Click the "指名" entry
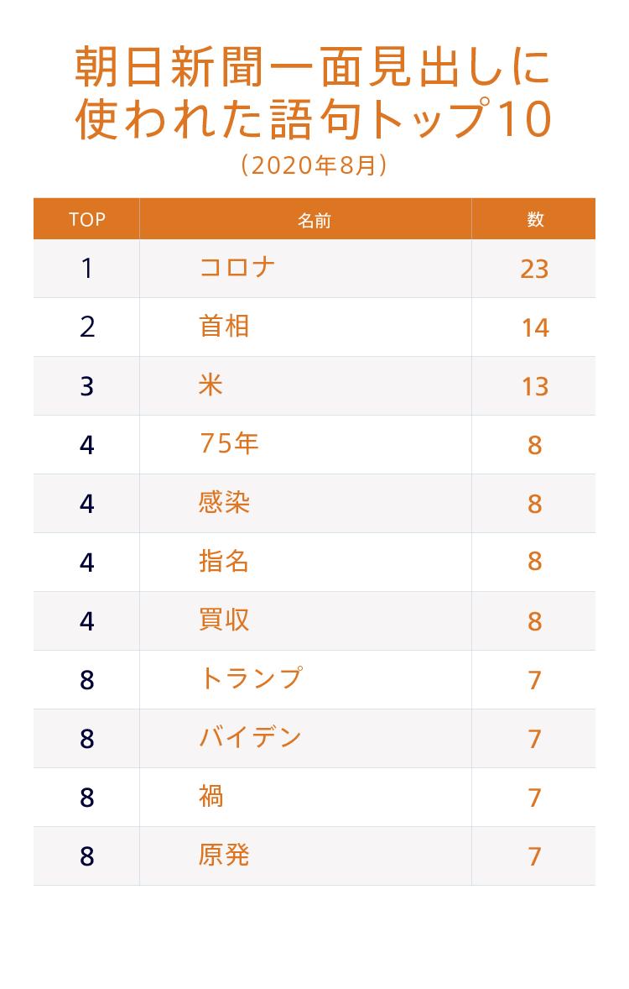 point(224,562)
